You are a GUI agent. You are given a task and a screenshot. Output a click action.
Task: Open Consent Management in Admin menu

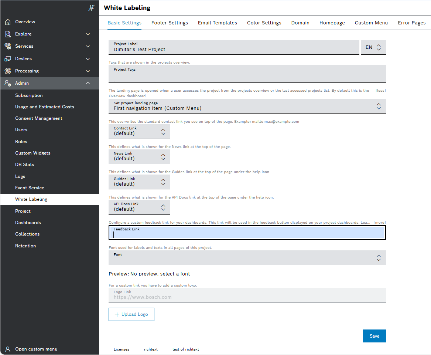[x=39, y=118]
